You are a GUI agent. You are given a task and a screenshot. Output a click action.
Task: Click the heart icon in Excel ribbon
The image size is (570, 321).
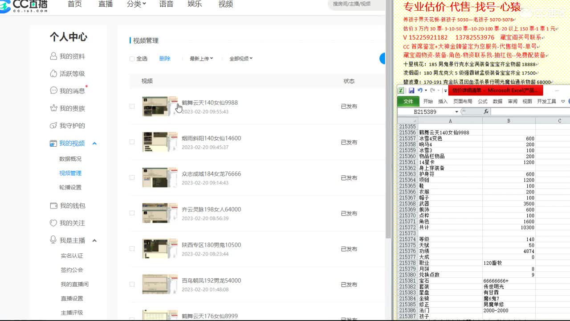click(x=563, y=101)
